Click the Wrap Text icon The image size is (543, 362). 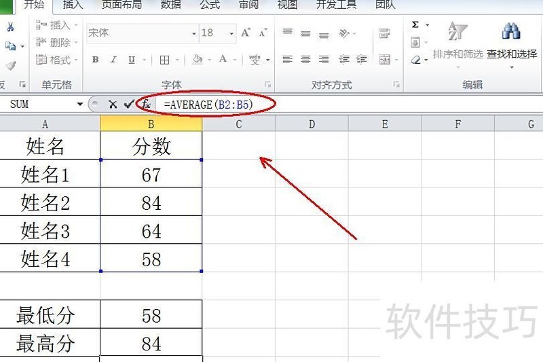(385, 33)
